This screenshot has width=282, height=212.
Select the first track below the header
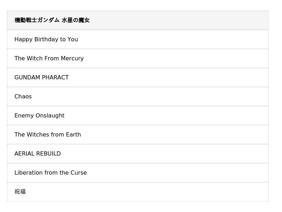46,40
